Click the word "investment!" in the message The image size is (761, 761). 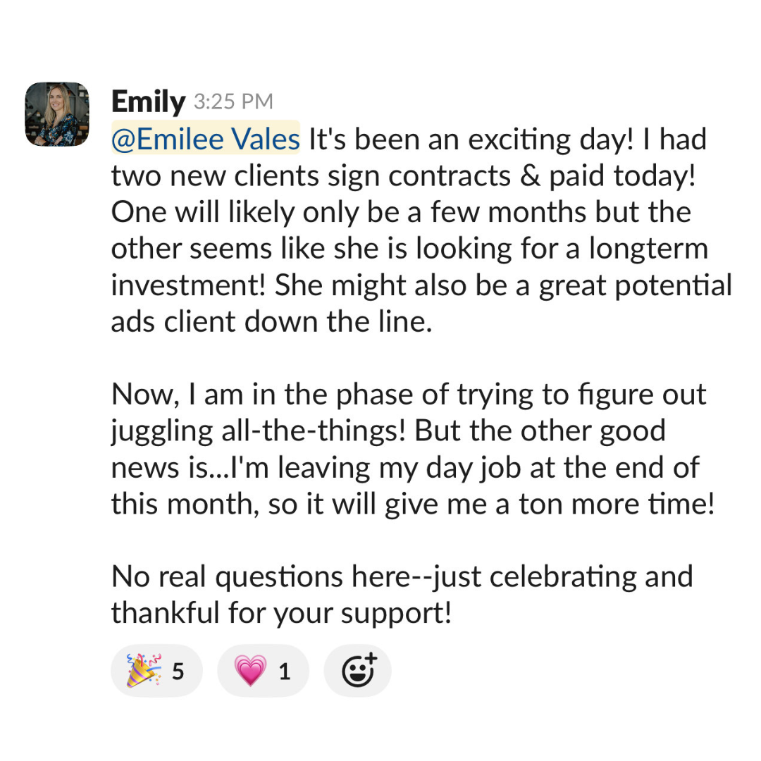[x=188, y=285]
